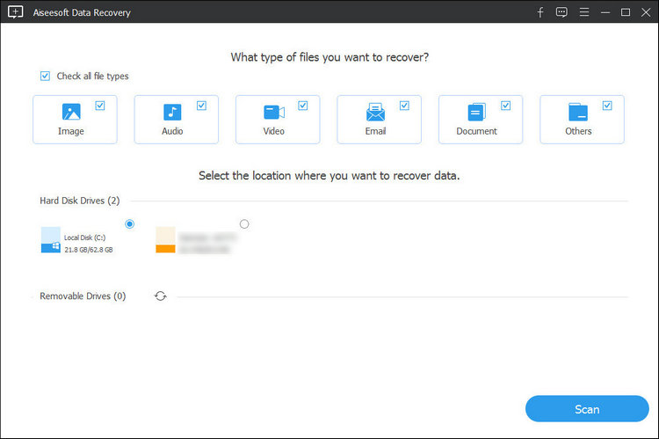
Task: Click the Check all file types label
Action: (93, 77)
